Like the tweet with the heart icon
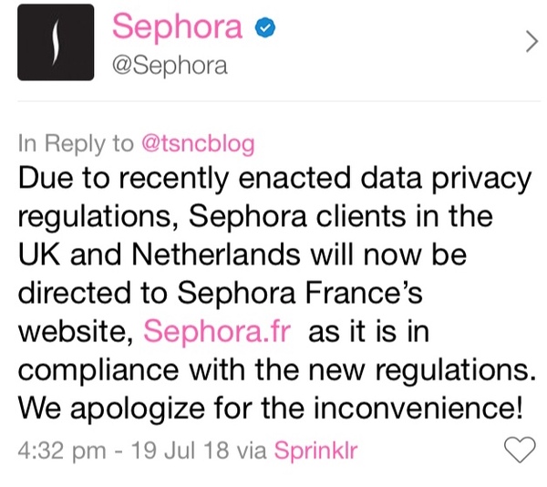 click(x=520, y=449)
